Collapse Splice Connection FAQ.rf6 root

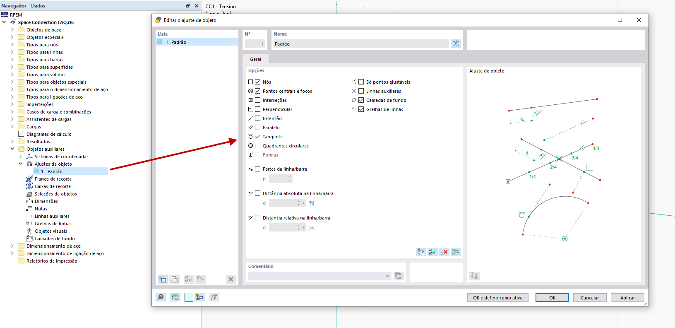tap(4, 22)
